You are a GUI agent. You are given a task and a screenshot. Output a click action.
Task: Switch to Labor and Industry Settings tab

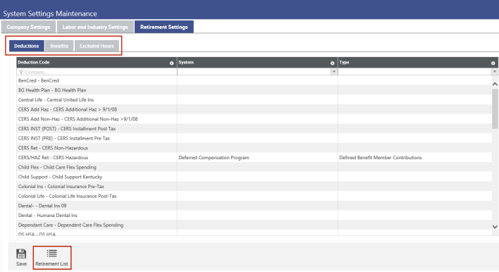(x=95, y=27)
